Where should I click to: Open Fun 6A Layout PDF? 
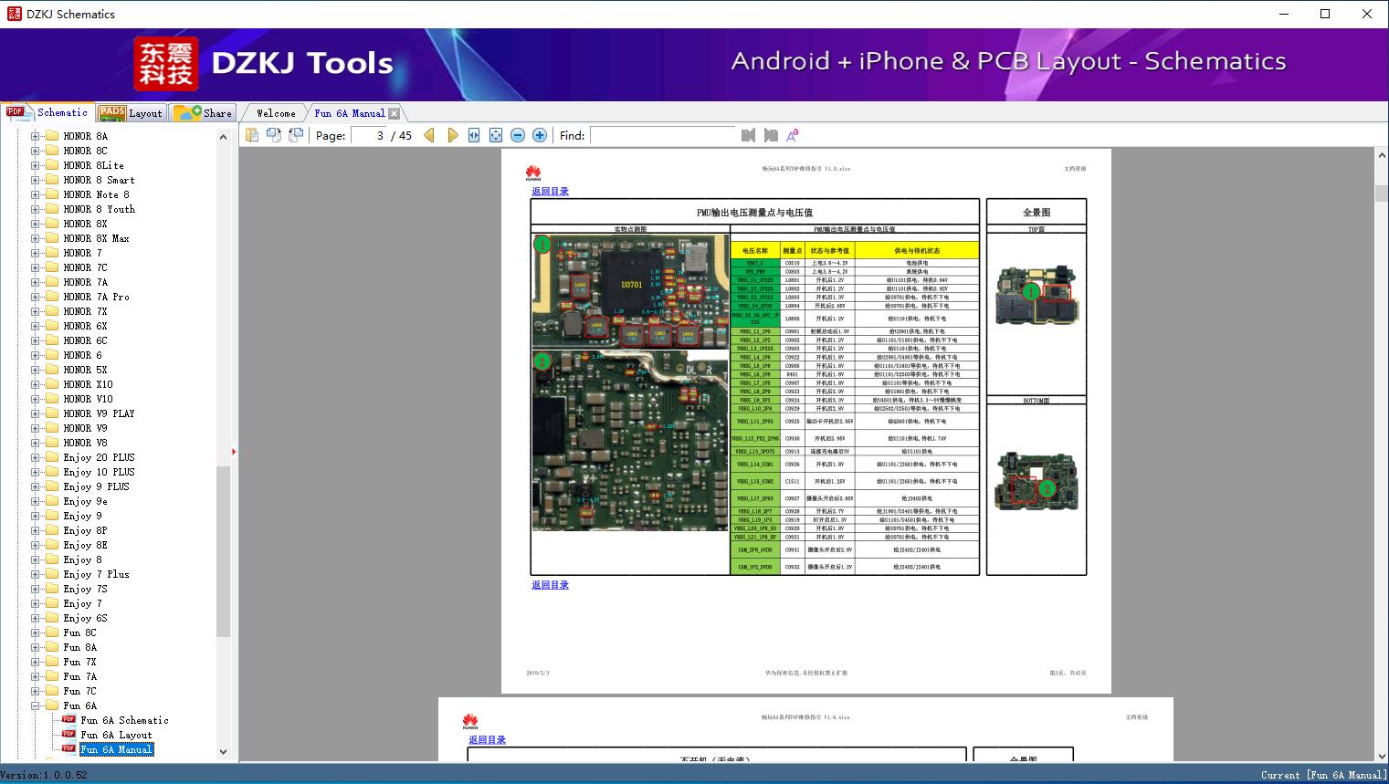click(116, 735)
